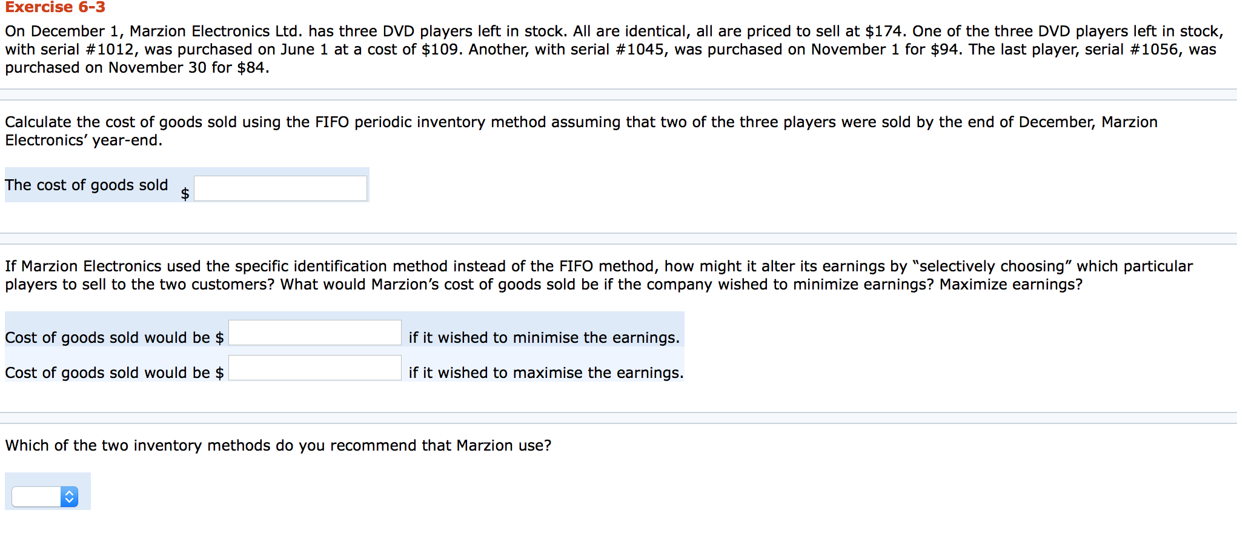This screenshot has height=533, width=1237.
Task: Click the cost of goods sold input field
Action: coord(280,188)
